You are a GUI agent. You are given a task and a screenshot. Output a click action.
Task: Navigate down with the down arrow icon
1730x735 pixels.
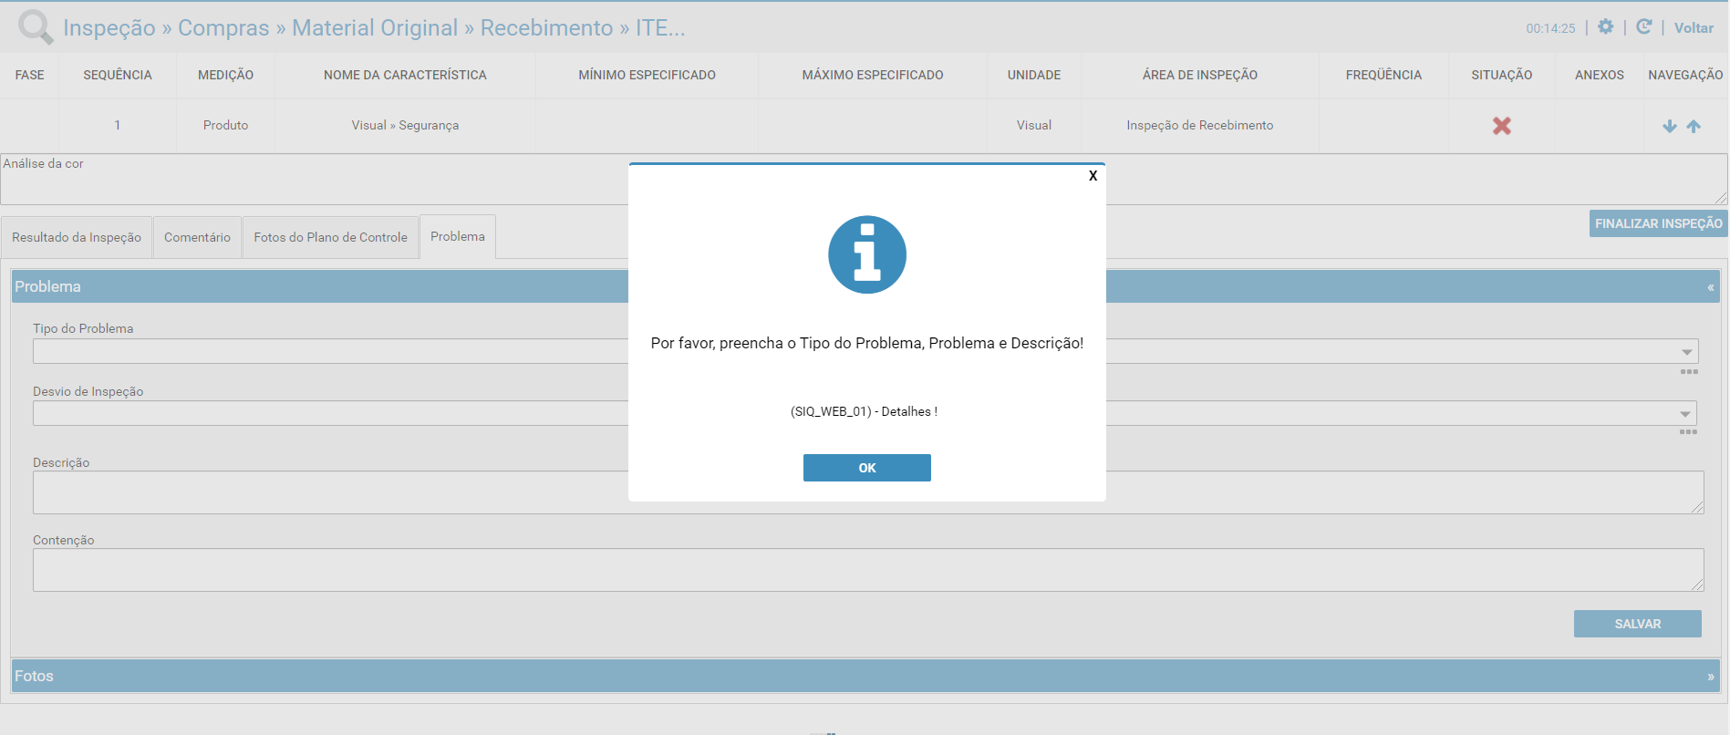[x=1670, y=126]
